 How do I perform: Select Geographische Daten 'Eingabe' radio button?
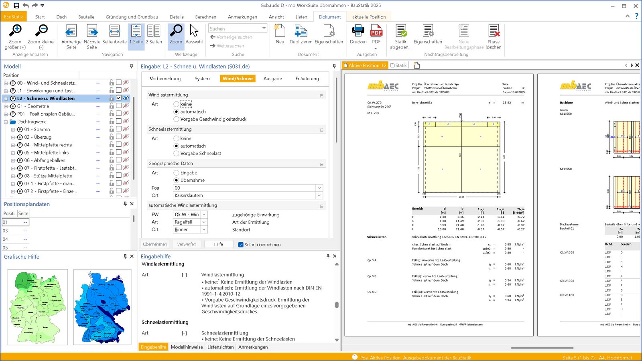click(x=176, y=173)
